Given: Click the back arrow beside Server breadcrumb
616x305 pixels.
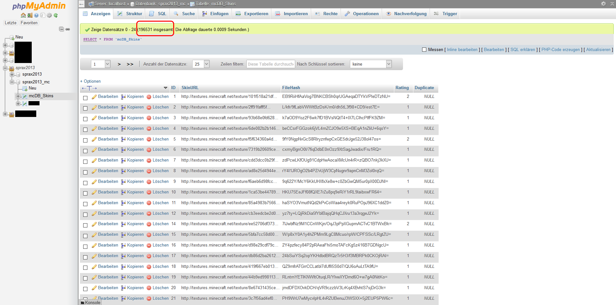Looking at the screenshot, I should [x=82, y=4].
